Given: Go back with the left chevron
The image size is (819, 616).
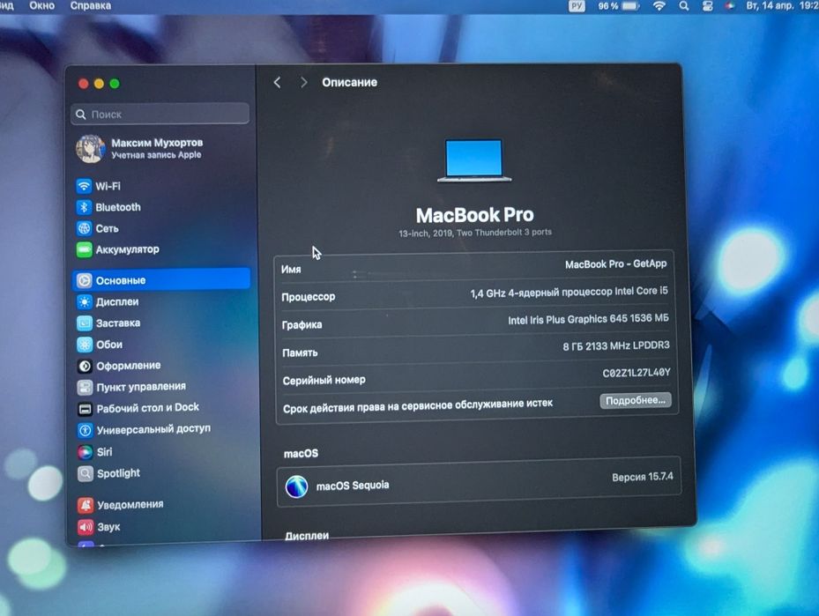Looking at the screenshot, I should [x=278, y=83].
